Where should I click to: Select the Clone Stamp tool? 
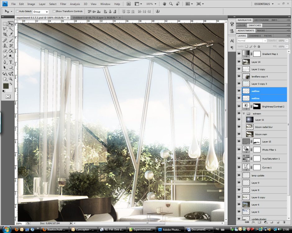pos(5,46)
